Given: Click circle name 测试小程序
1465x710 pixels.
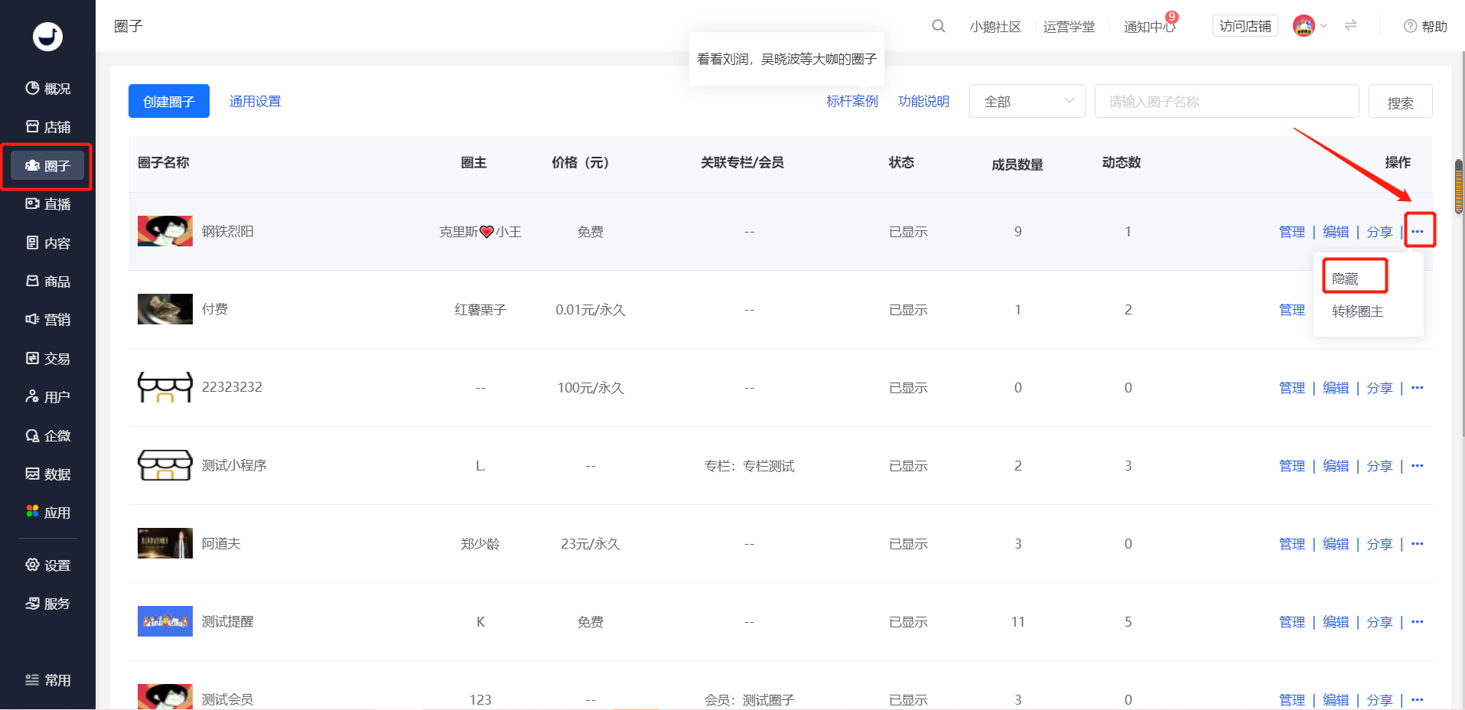Looking at the screenshot, I should click(234, 465).
